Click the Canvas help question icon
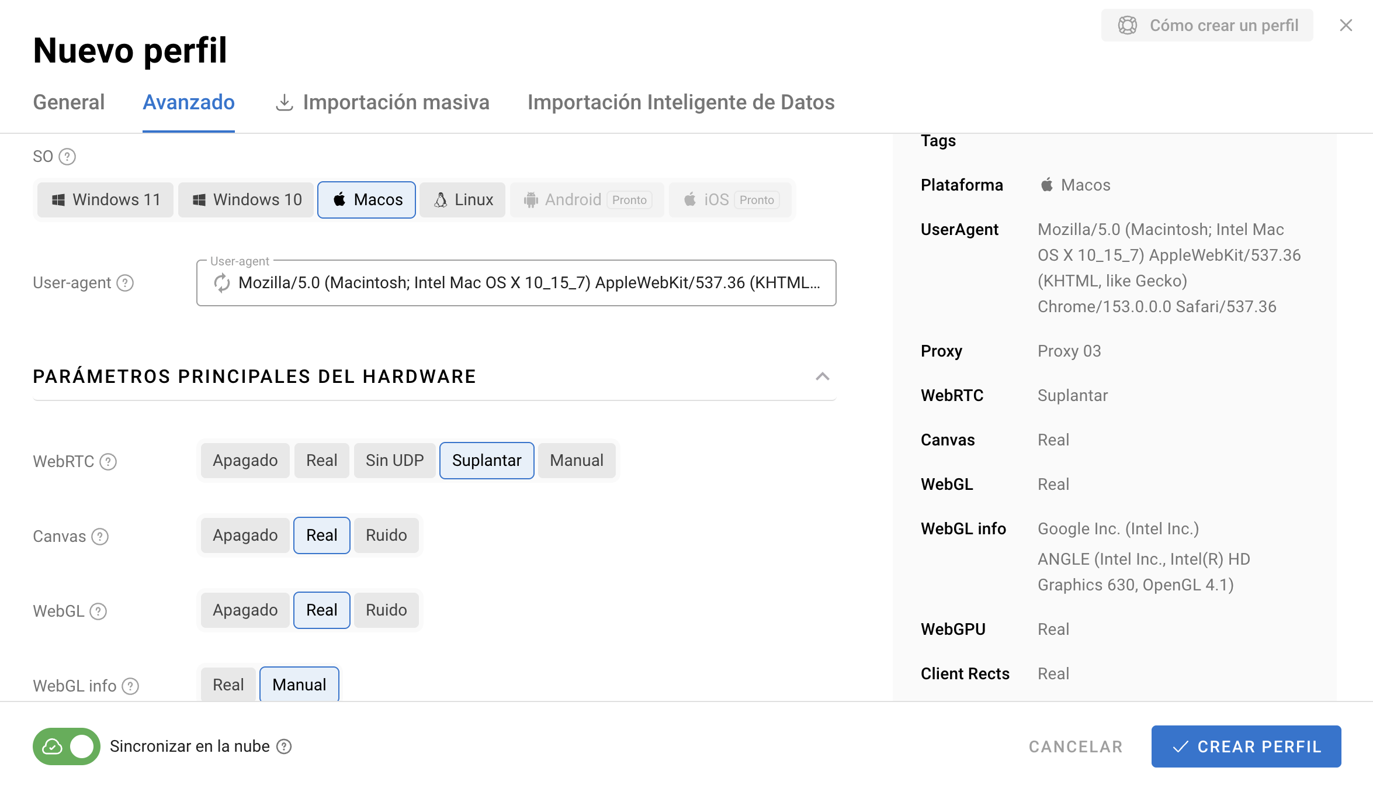 100,537
